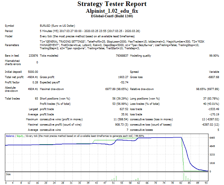This screenshot has width=224, height=185.
Task: Select the Gross profit value 1903.27
Action: click(x=123, y=77)
